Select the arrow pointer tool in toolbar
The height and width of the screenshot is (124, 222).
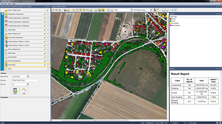click(x=73, y=10)
